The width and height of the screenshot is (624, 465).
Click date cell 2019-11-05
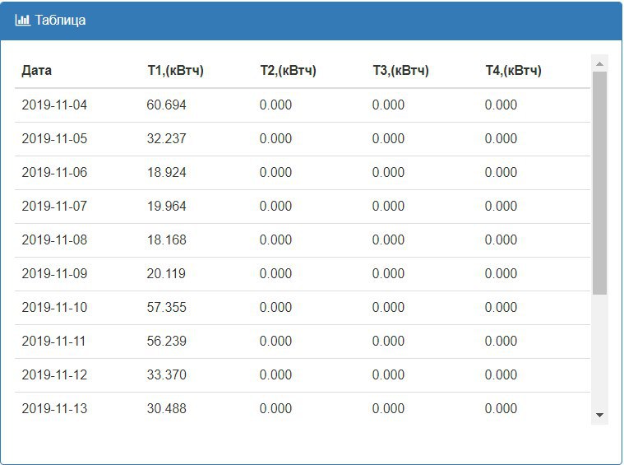pos(54,138)
